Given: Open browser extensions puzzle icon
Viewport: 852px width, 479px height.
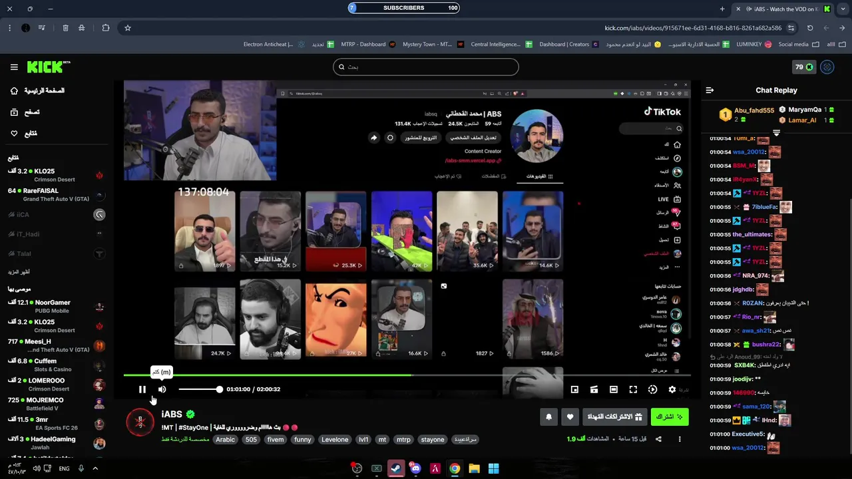Looking at the screenshot, I should (106, 28).
